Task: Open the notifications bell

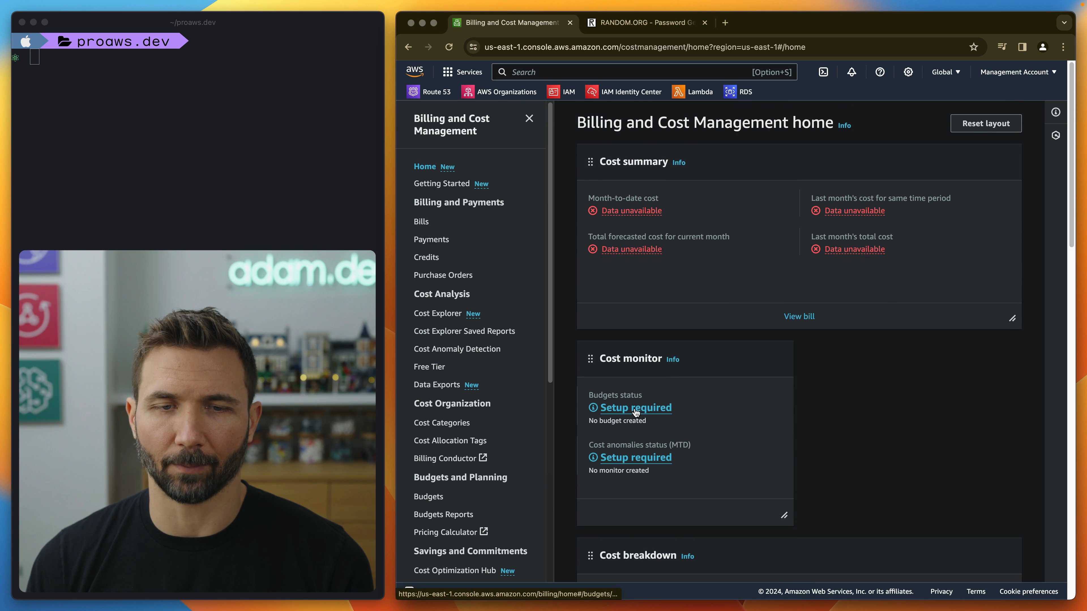Action: pos(851,72)
